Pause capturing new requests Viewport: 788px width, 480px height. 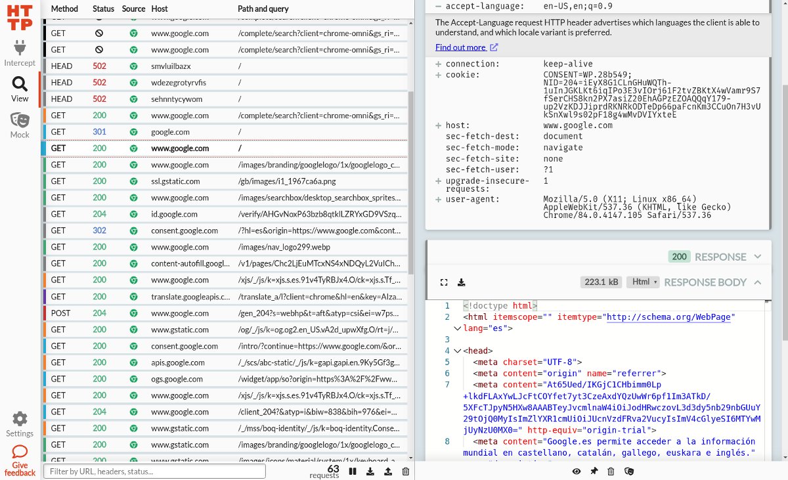(353, 471)
